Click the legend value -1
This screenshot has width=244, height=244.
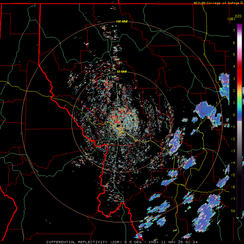click(233, 127)
